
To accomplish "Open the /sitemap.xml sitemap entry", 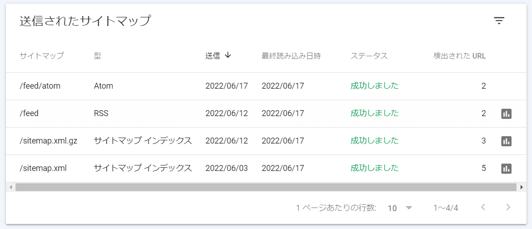I will tap(43, 168).
